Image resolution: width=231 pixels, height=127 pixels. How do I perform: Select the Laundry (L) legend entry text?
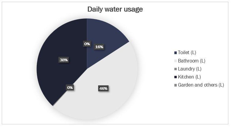point(189,69)
